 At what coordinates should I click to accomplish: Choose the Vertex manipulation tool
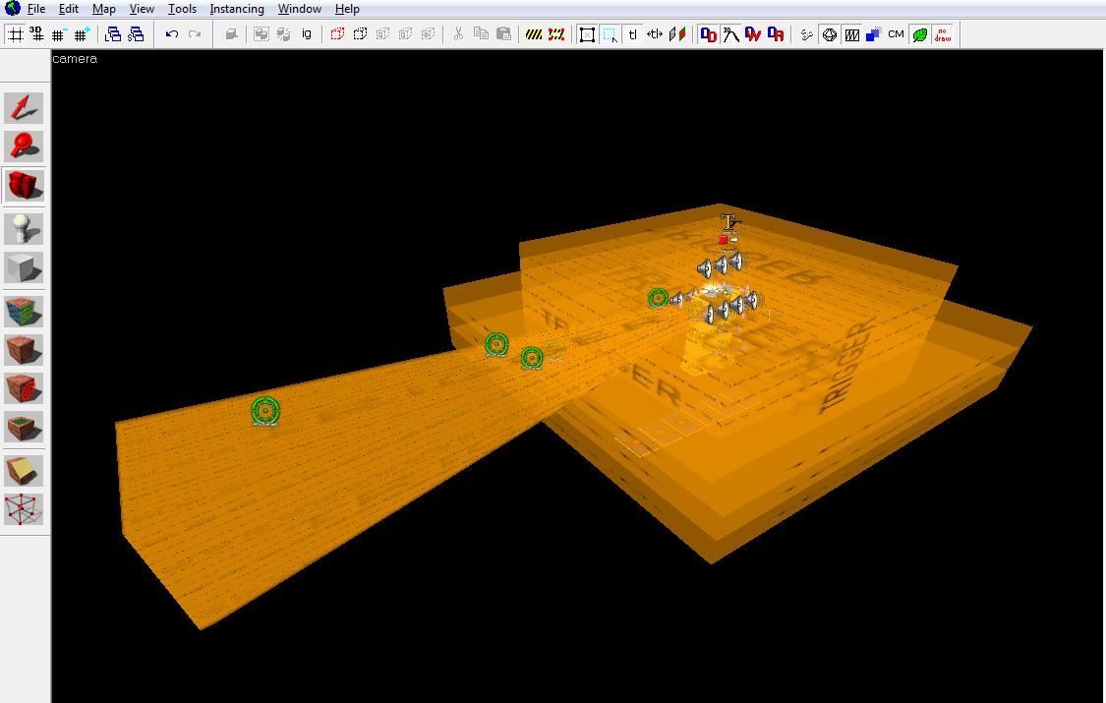[24, 510]
